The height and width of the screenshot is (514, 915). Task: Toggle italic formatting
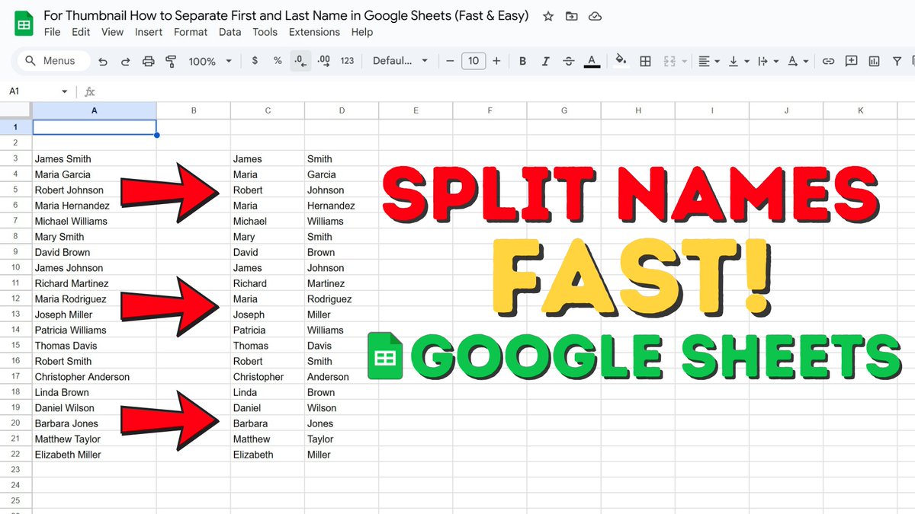[x=545, y=61]
